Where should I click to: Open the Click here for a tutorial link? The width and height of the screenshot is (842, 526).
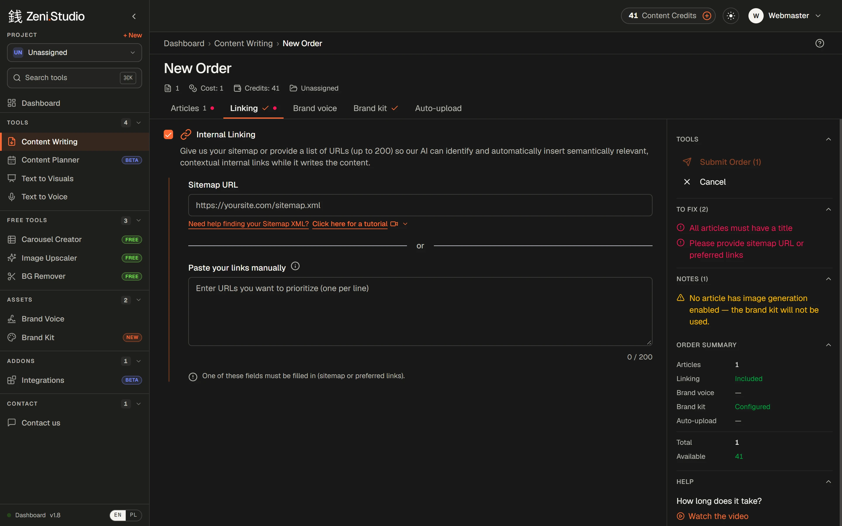coord(350,224)
